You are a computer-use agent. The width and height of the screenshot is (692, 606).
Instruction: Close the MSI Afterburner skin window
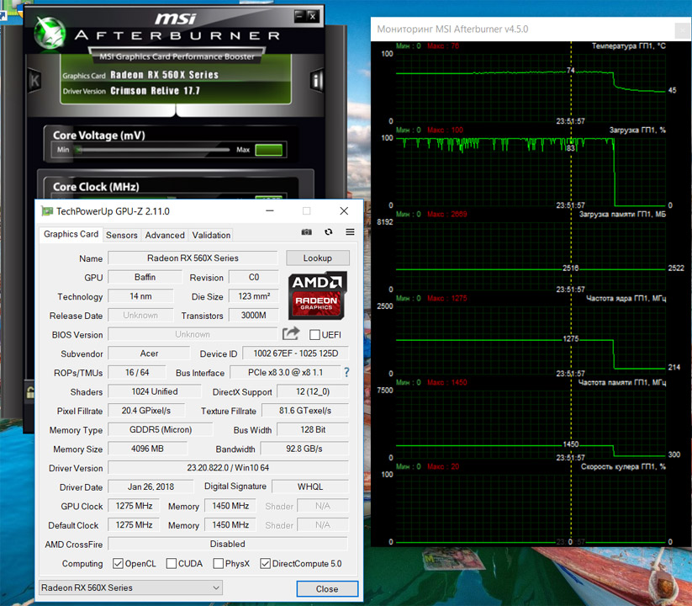click(312, 16)
